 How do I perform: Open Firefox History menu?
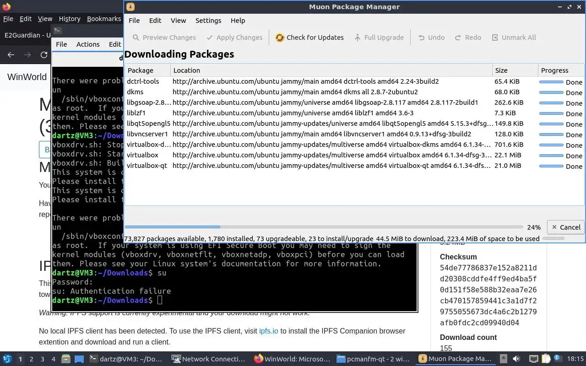70,19
